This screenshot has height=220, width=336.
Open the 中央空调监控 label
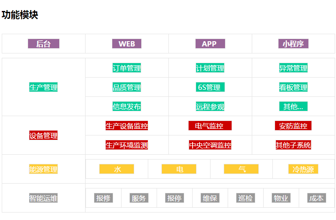pyautogui.click(x=210, y=145)
